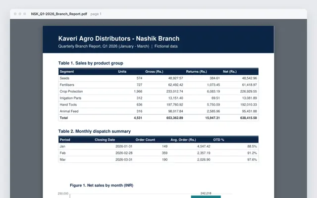317x198 pixels.
Task: Click the Avg. Order (Rs.) column header
Action: [x=183, y=140]
